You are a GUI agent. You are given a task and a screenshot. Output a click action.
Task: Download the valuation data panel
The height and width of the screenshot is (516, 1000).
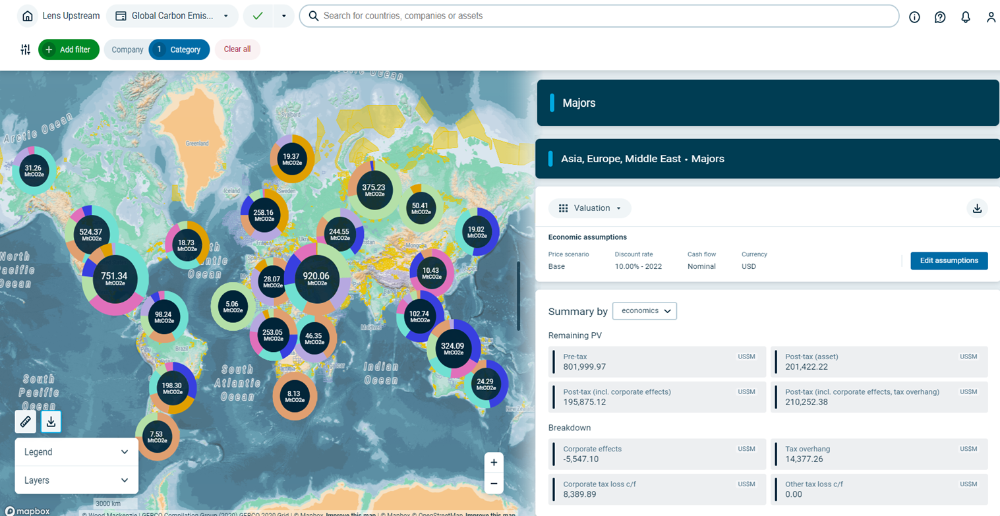(x=977, y=208)
